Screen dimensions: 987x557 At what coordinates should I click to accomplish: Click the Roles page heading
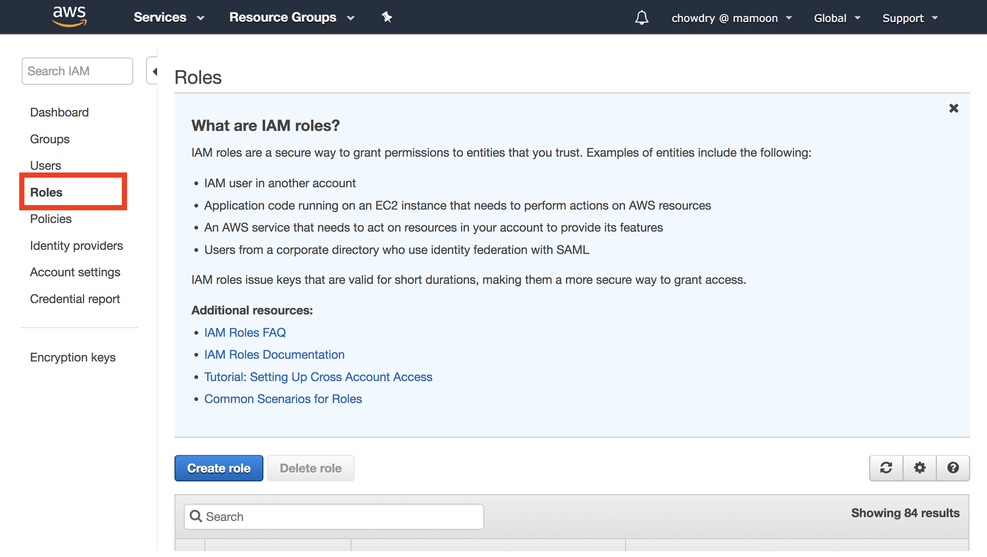tap(198, 77)
